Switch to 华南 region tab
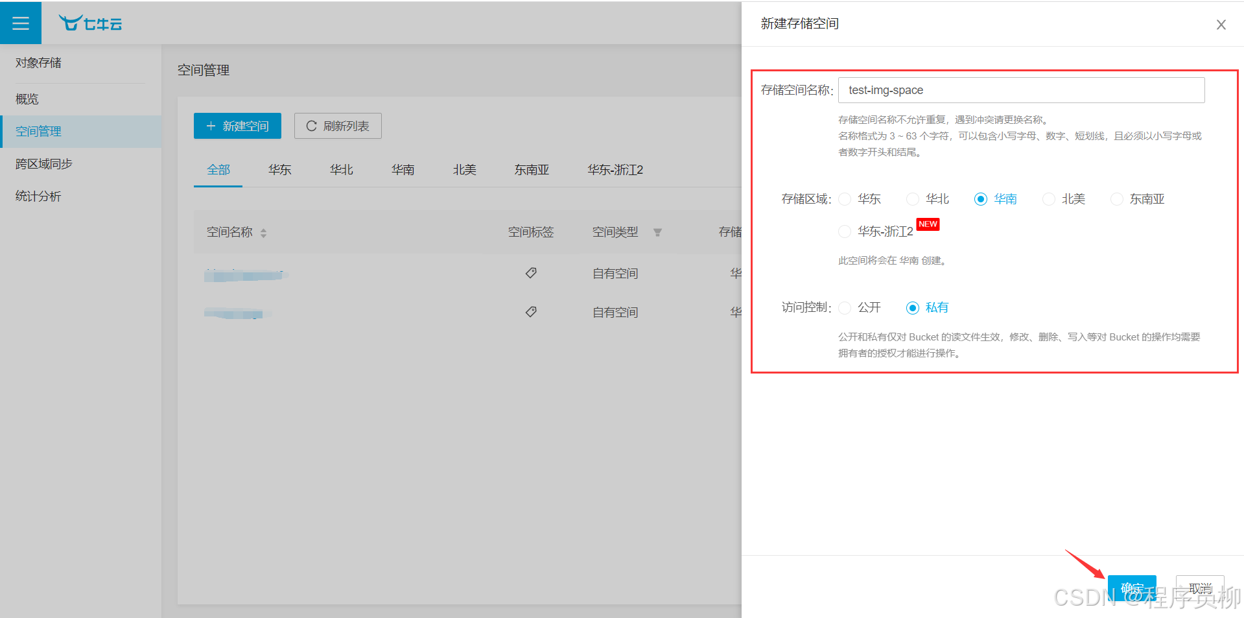The image size is (1244, 618). (x=403, y=170)
